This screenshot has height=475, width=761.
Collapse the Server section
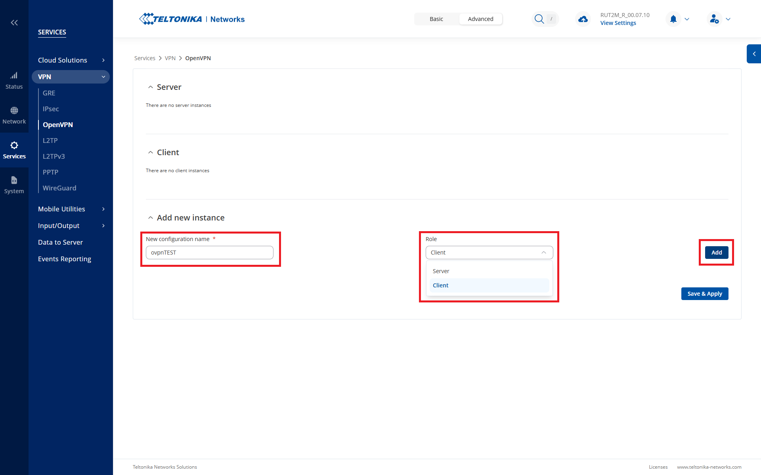click(151, 87)
